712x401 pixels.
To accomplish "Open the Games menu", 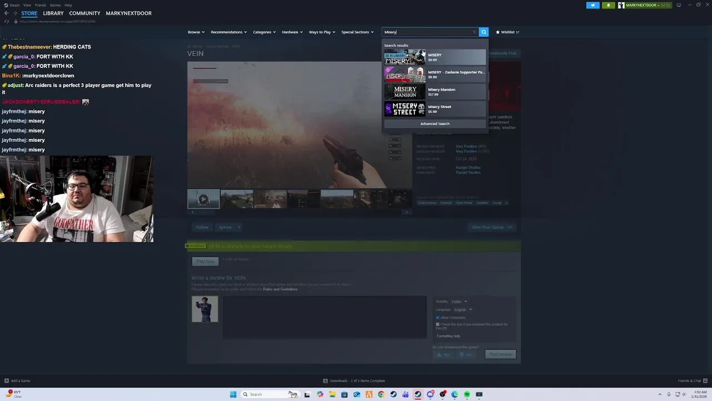I will click(x=55, y=5).
